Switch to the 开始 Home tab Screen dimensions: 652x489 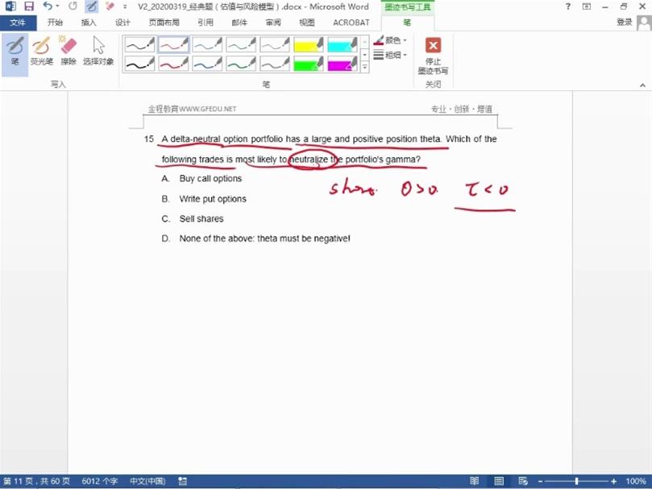[x=55, y=23]
